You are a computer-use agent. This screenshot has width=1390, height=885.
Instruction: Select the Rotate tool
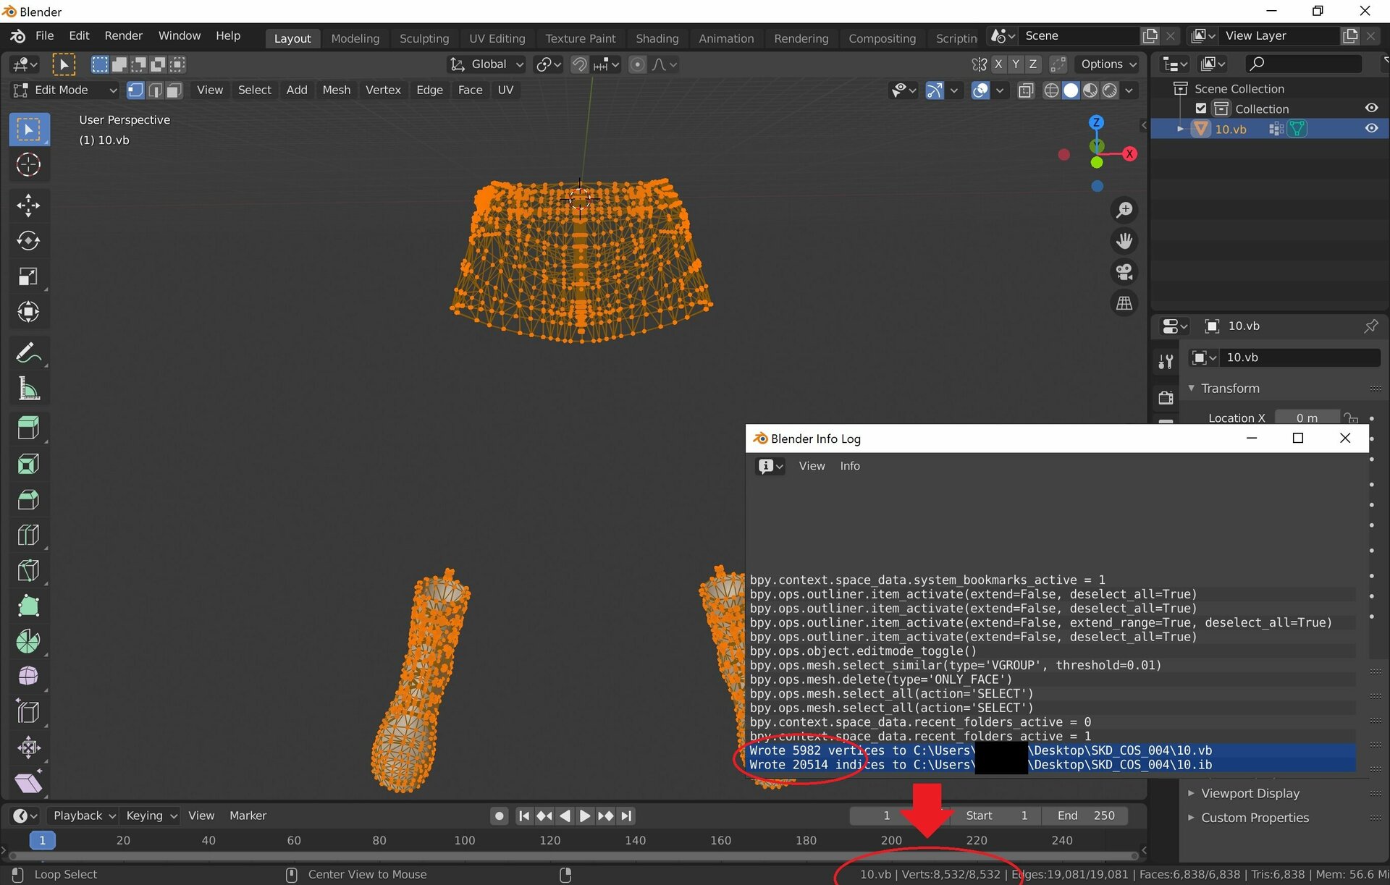[x=28, y=240]
